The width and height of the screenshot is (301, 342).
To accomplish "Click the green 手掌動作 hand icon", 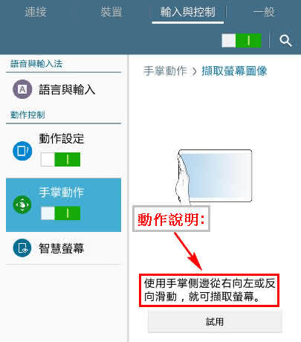I will click(x=22, y=204).
